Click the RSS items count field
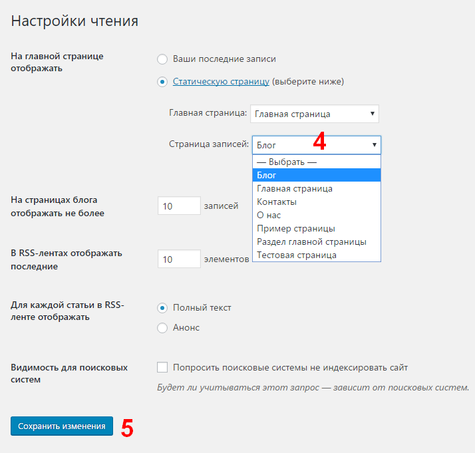 179,259
